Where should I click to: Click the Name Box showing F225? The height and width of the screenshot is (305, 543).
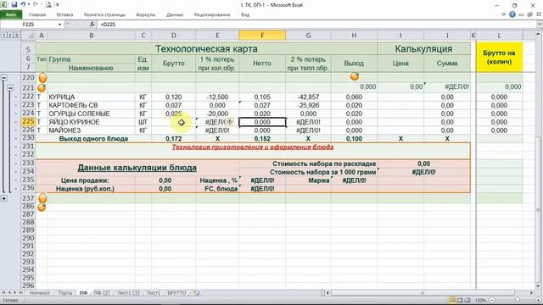coord(28,25)
